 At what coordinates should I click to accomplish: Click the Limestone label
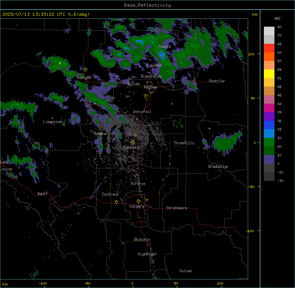[52, 122]
